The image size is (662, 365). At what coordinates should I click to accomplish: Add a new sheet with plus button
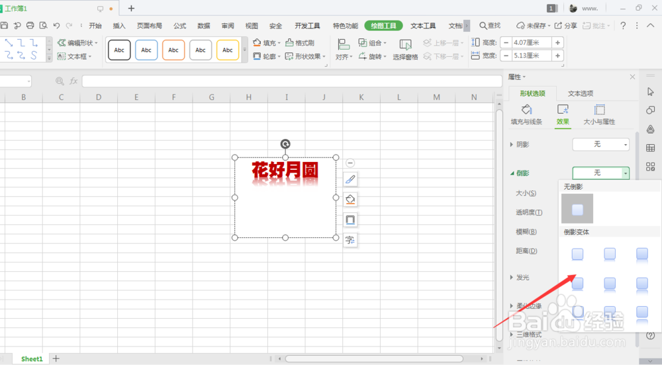[56, 358]
